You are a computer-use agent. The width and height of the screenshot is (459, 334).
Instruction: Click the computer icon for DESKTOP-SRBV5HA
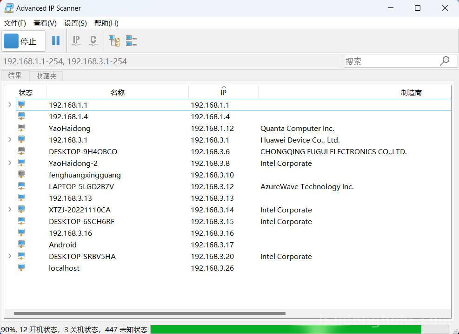point(21,256)
